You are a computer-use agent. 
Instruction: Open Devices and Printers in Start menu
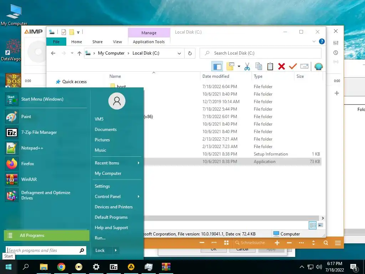pyautogui.click(x=114, y=207)
